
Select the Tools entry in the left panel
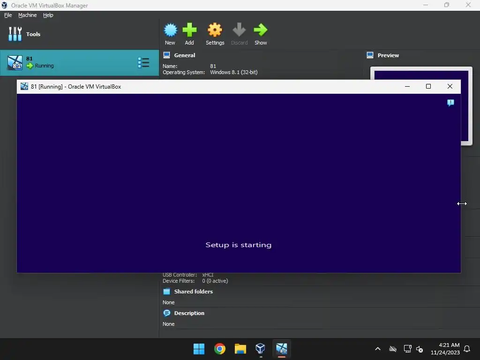[x=79, y=34]
